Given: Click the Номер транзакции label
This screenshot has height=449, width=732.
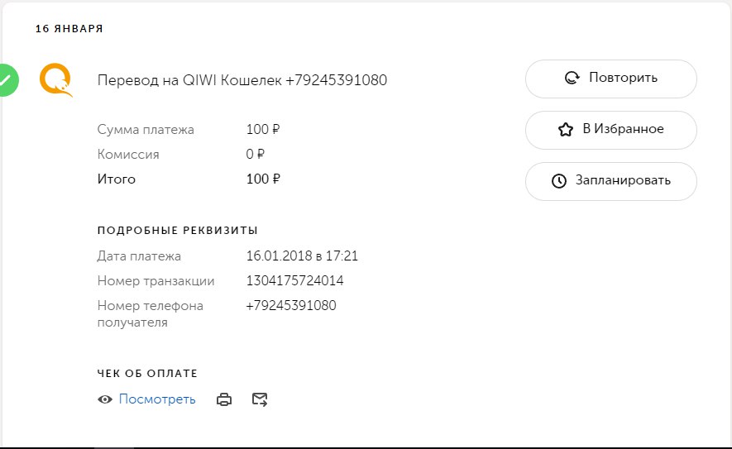Looking at the screenshot, I should (x=155, y=281).
